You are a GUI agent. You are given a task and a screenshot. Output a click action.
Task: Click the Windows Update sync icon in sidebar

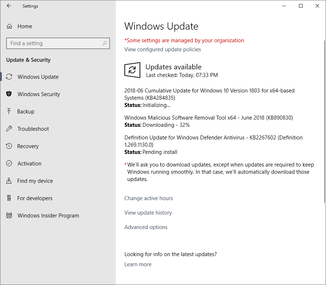tap(9, 77)
